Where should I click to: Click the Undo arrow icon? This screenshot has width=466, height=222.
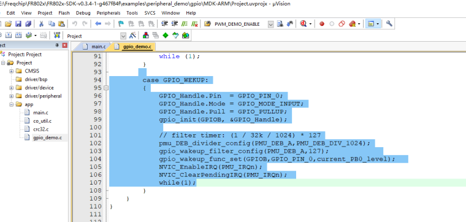pos(75,24)
